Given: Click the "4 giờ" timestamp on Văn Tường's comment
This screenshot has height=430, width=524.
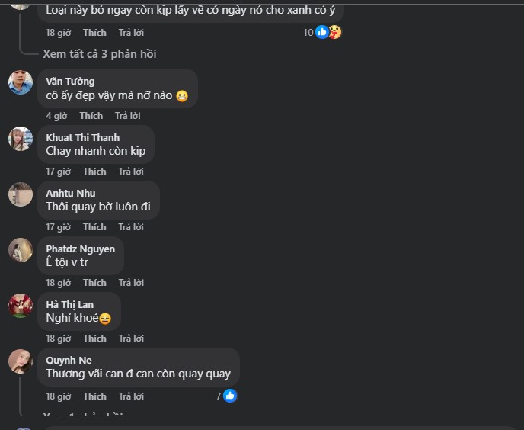Looking at the screenshot, I should coord(56,116).
